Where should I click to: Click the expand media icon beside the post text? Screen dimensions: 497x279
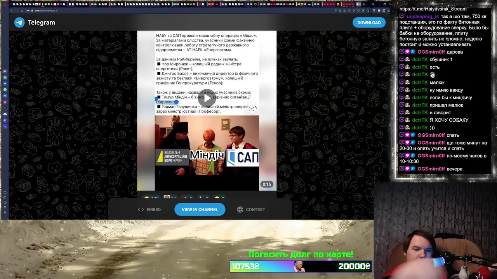click(252, 109)
